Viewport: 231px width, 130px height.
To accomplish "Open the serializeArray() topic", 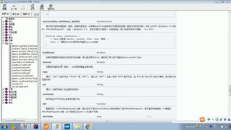I will (x=20, y=87).
